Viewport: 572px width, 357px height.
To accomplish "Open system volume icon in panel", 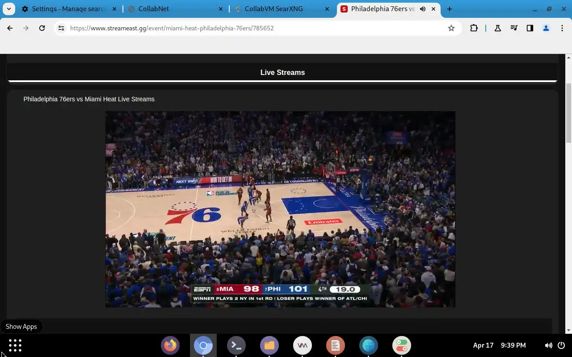I will pos(548,345).
